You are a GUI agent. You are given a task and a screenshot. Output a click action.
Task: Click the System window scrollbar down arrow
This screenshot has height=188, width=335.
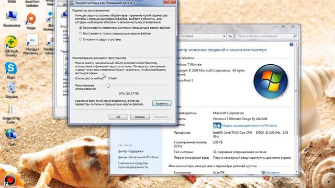point(296,172)
